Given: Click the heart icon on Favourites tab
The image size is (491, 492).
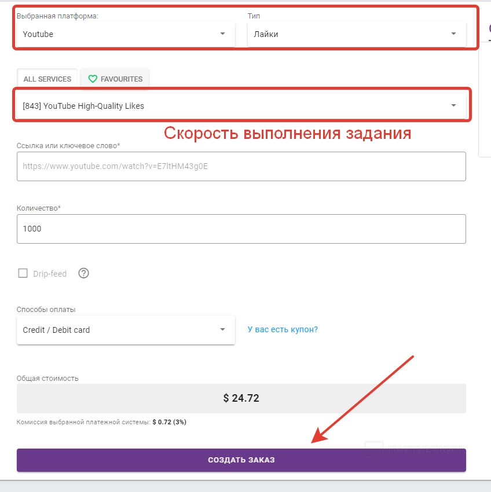Looking at the screenshot, I should coord(93,79).
